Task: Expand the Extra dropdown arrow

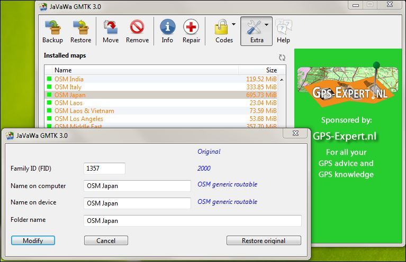Action: tap(266, 24)
